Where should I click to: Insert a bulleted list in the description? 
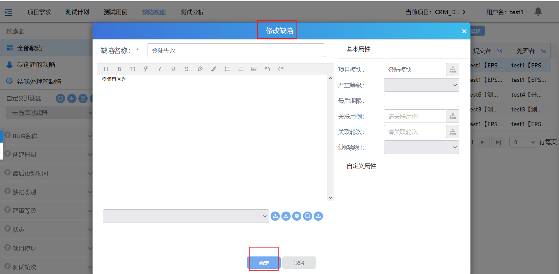(x=227, y=69)
